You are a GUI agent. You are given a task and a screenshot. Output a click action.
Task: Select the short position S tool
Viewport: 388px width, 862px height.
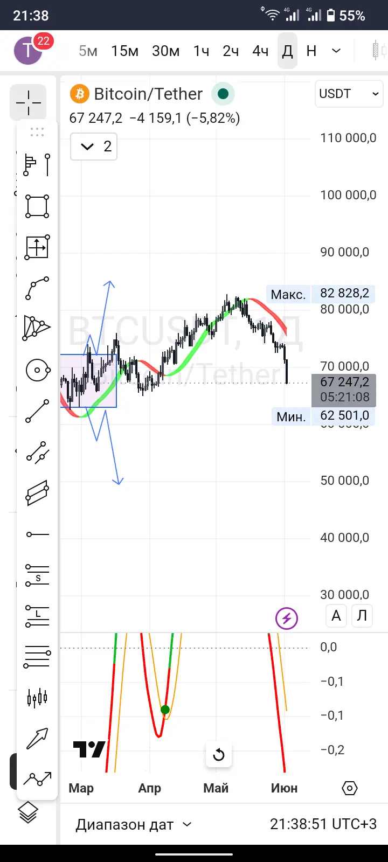[38, 575]
